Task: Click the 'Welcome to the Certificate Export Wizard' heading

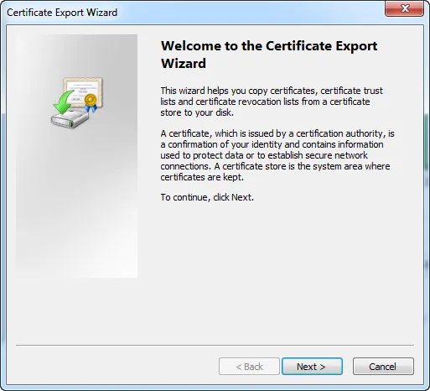Action: (269, 55)
